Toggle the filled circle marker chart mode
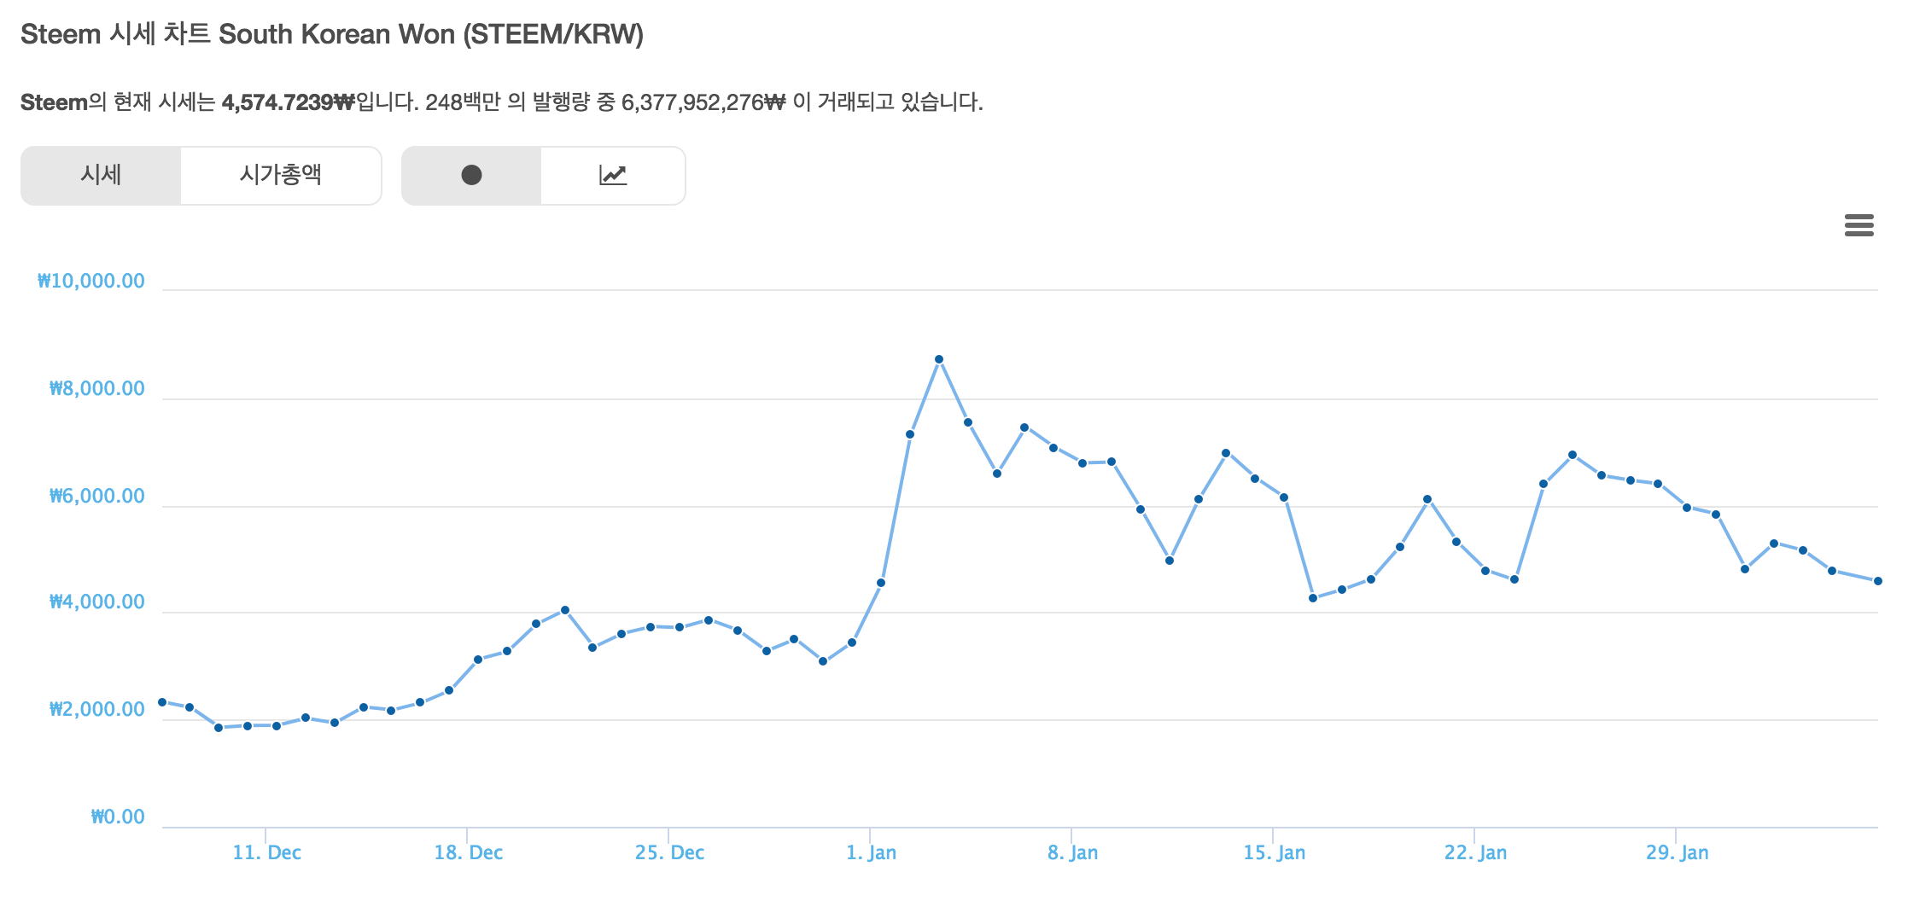Image resolution: width=1914 pixels, height=901 pixels. (471, 175)
